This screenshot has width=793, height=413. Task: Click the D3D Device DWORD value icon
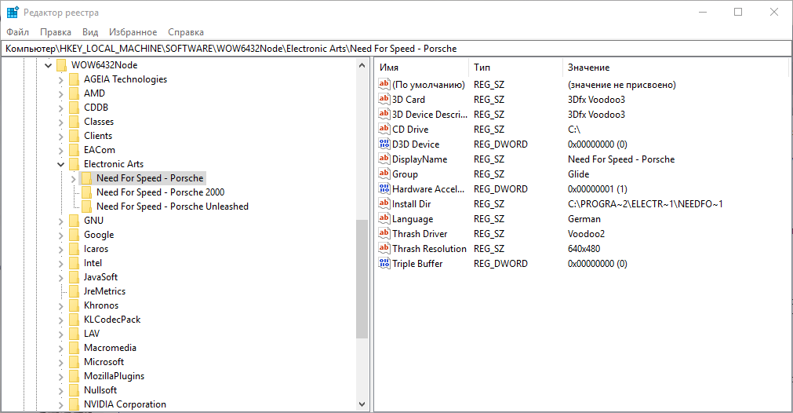384,144
